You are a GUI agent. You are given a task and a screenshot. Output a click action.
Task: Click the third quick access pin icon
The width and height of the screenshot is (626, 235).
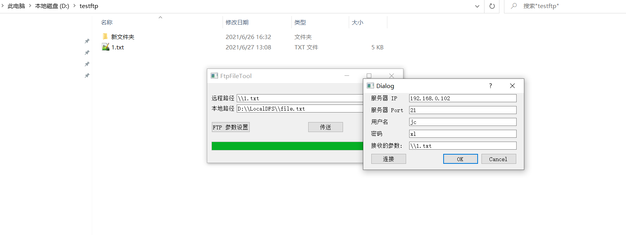pos(87,64)
